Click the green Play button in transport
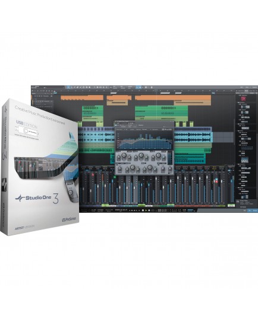 pyautogui.click(x=146, y=211)
